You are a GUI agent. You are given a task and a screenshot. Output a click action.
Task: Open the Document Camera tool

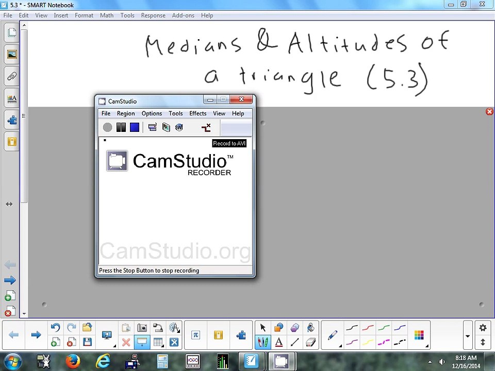pyautogui.click(x=158, y=328)
